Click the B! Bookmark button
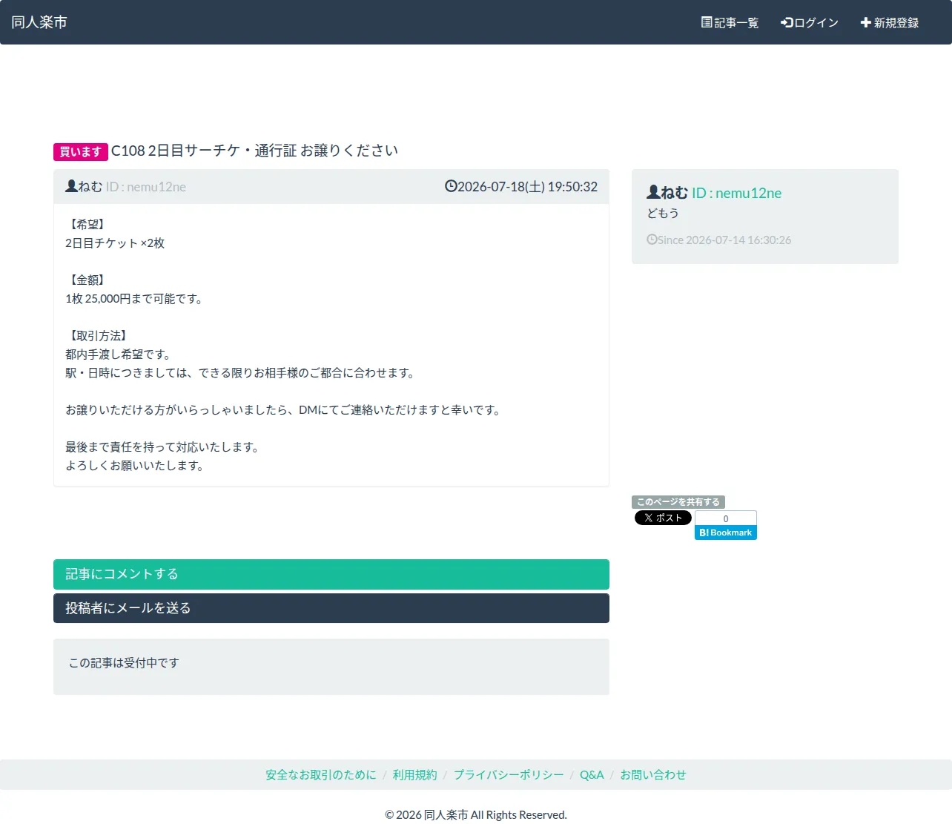This screenshot has width=952, height=824. point(726,533)
